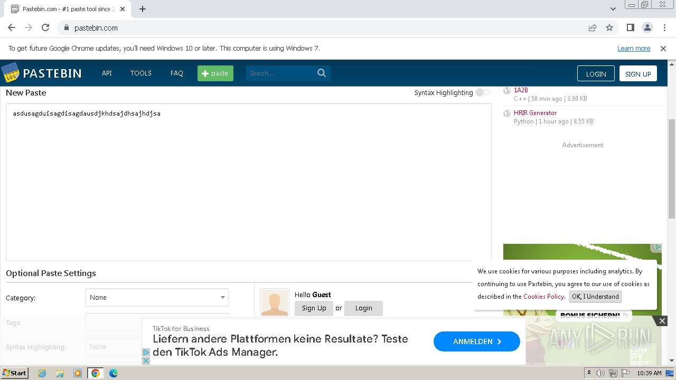The height and width of the screenshot is (380, 676).
Task: Open Microsoft Edge from taskbar
Action: (x=114, y=373)
